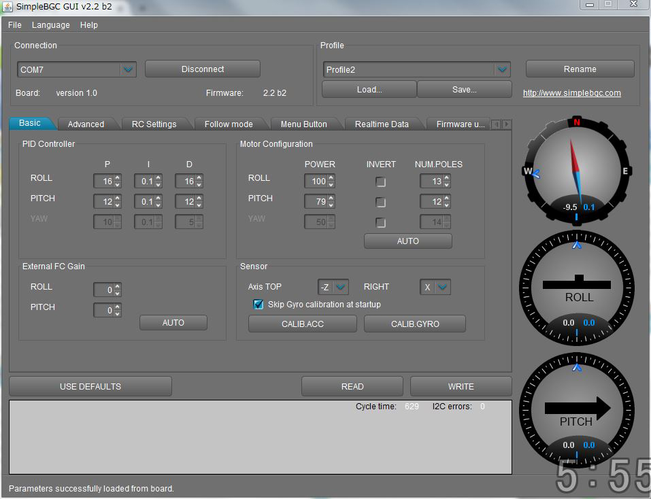Increase PITCH P value with up arrow
The image size is (651, 499).
tap(118, 199)
